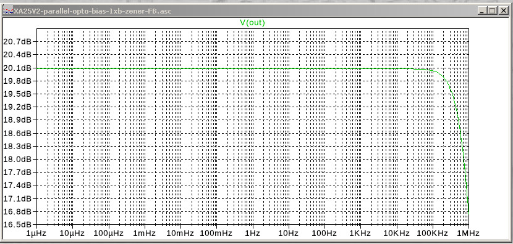Maximize the plot window
Image resolution: width=513 pixels, height=244 pixels.
pos(493,10)
